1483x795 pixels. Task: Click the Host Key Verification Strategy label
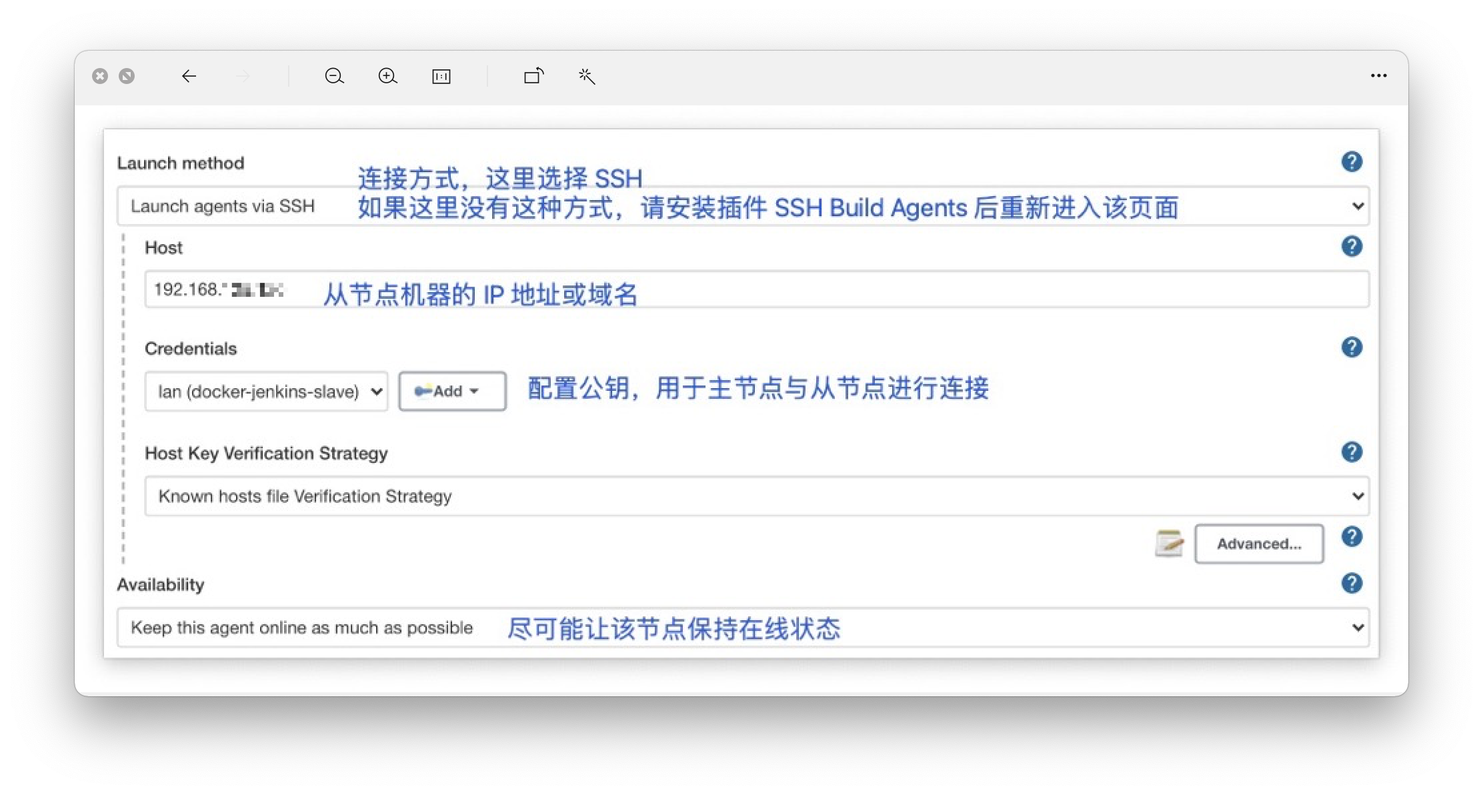[x=266, y=454]
